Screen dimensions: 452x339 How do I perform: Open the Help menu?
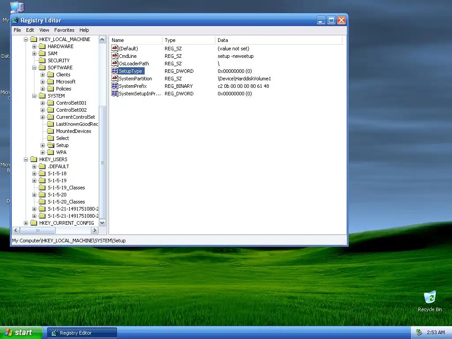click(84, 30)
